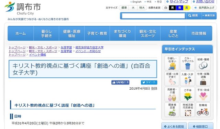Image resolution: width=220 pixels, height=129 pixels.
Task: Open the 引越し・住まい moving index icon
Action: (x=172, y=63)
